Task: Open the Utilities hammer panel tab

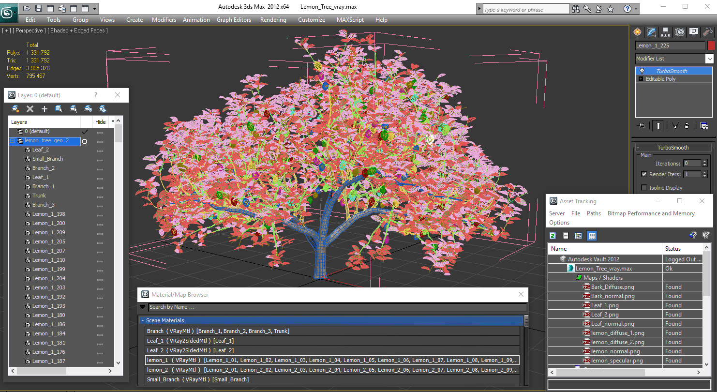Action: (708, 32)
